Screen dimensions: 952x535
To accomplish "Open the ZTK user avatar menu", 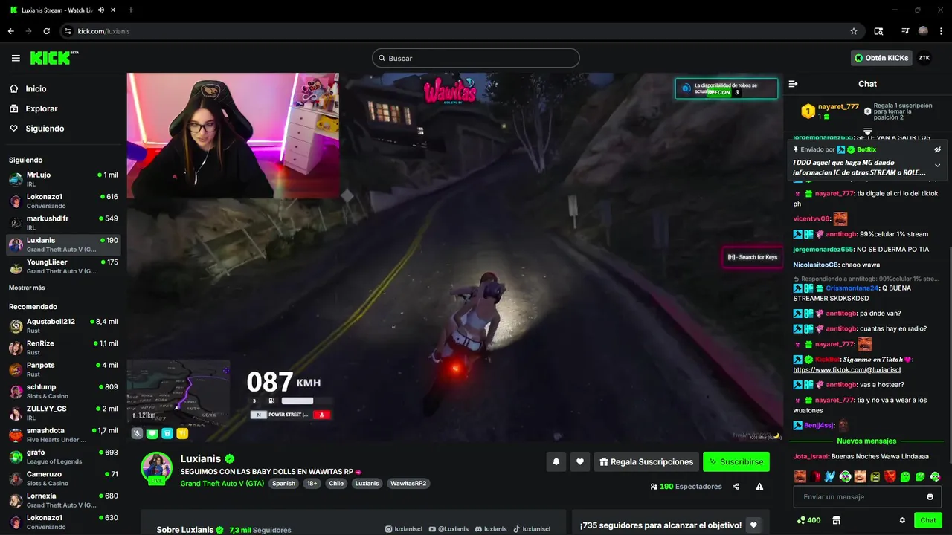I will click(x=924, y=58).
